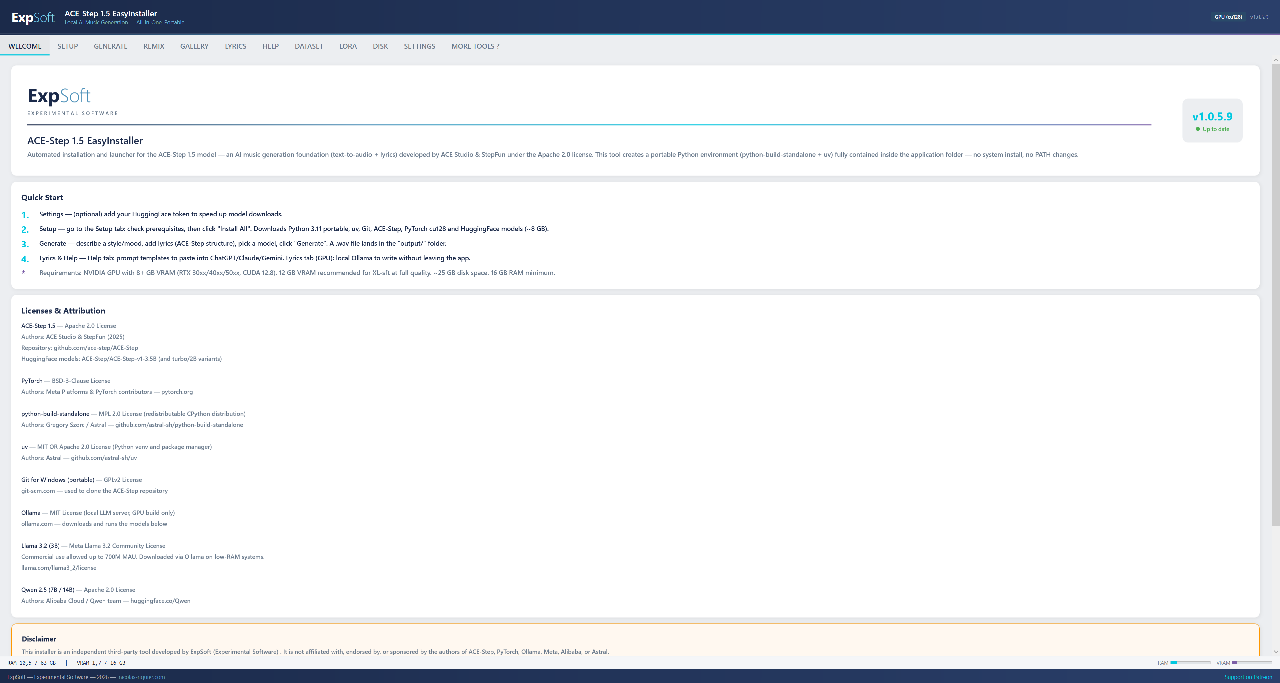Screen dimensions: 1280x683
Task: Click the ExpSoft logo in the top header
Action: 33,17
